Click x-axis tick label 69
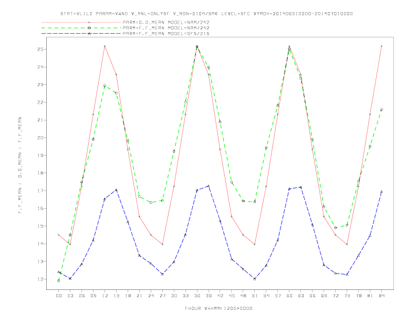The height and width of the screenshot is (322, 416). coord(324,296)
